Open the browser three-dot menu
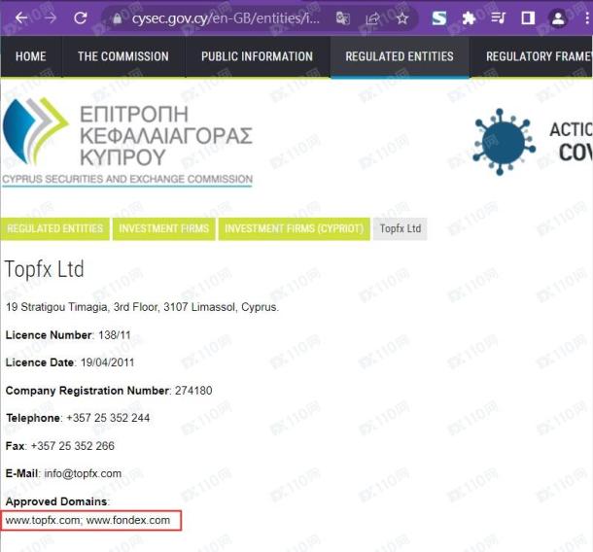Viewport: 593px width, 552px height. click(x=587, y=18)
